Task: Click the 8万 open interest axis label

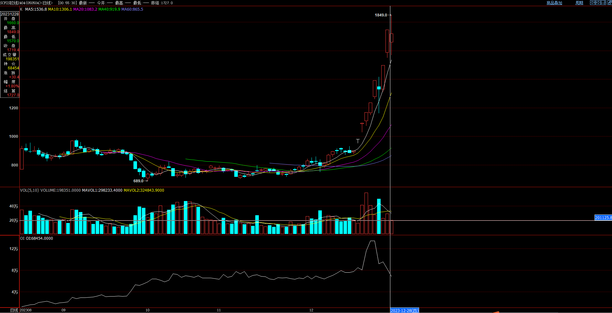Action: (x=15, y=270)
